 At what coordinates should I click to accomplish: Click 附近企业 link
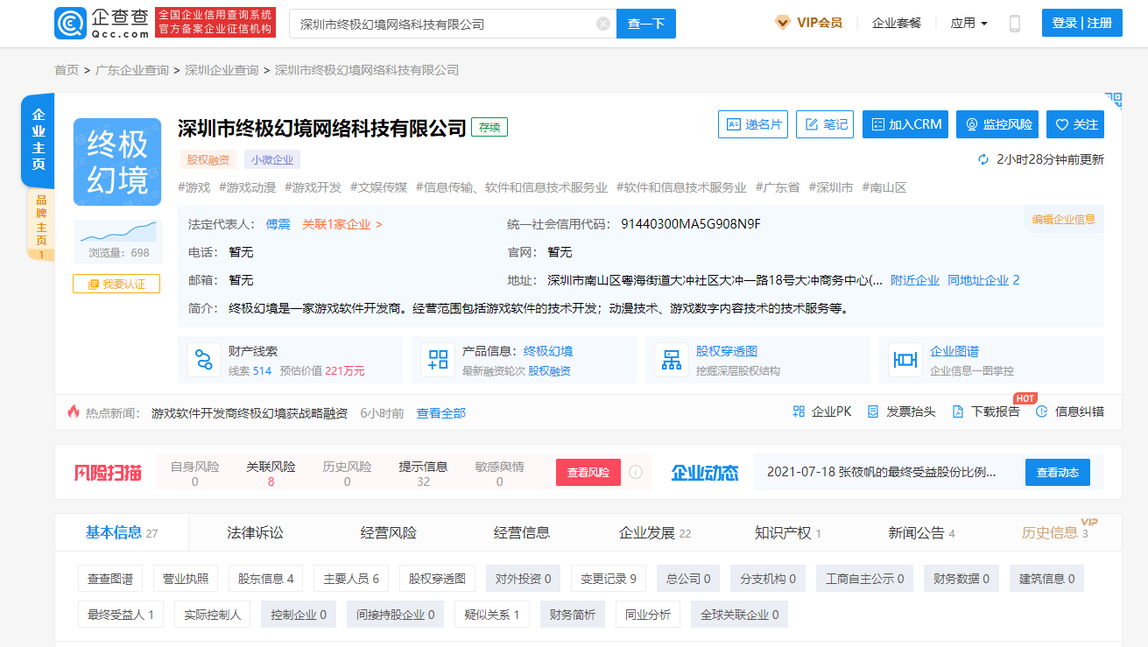(x=915, y=280)
